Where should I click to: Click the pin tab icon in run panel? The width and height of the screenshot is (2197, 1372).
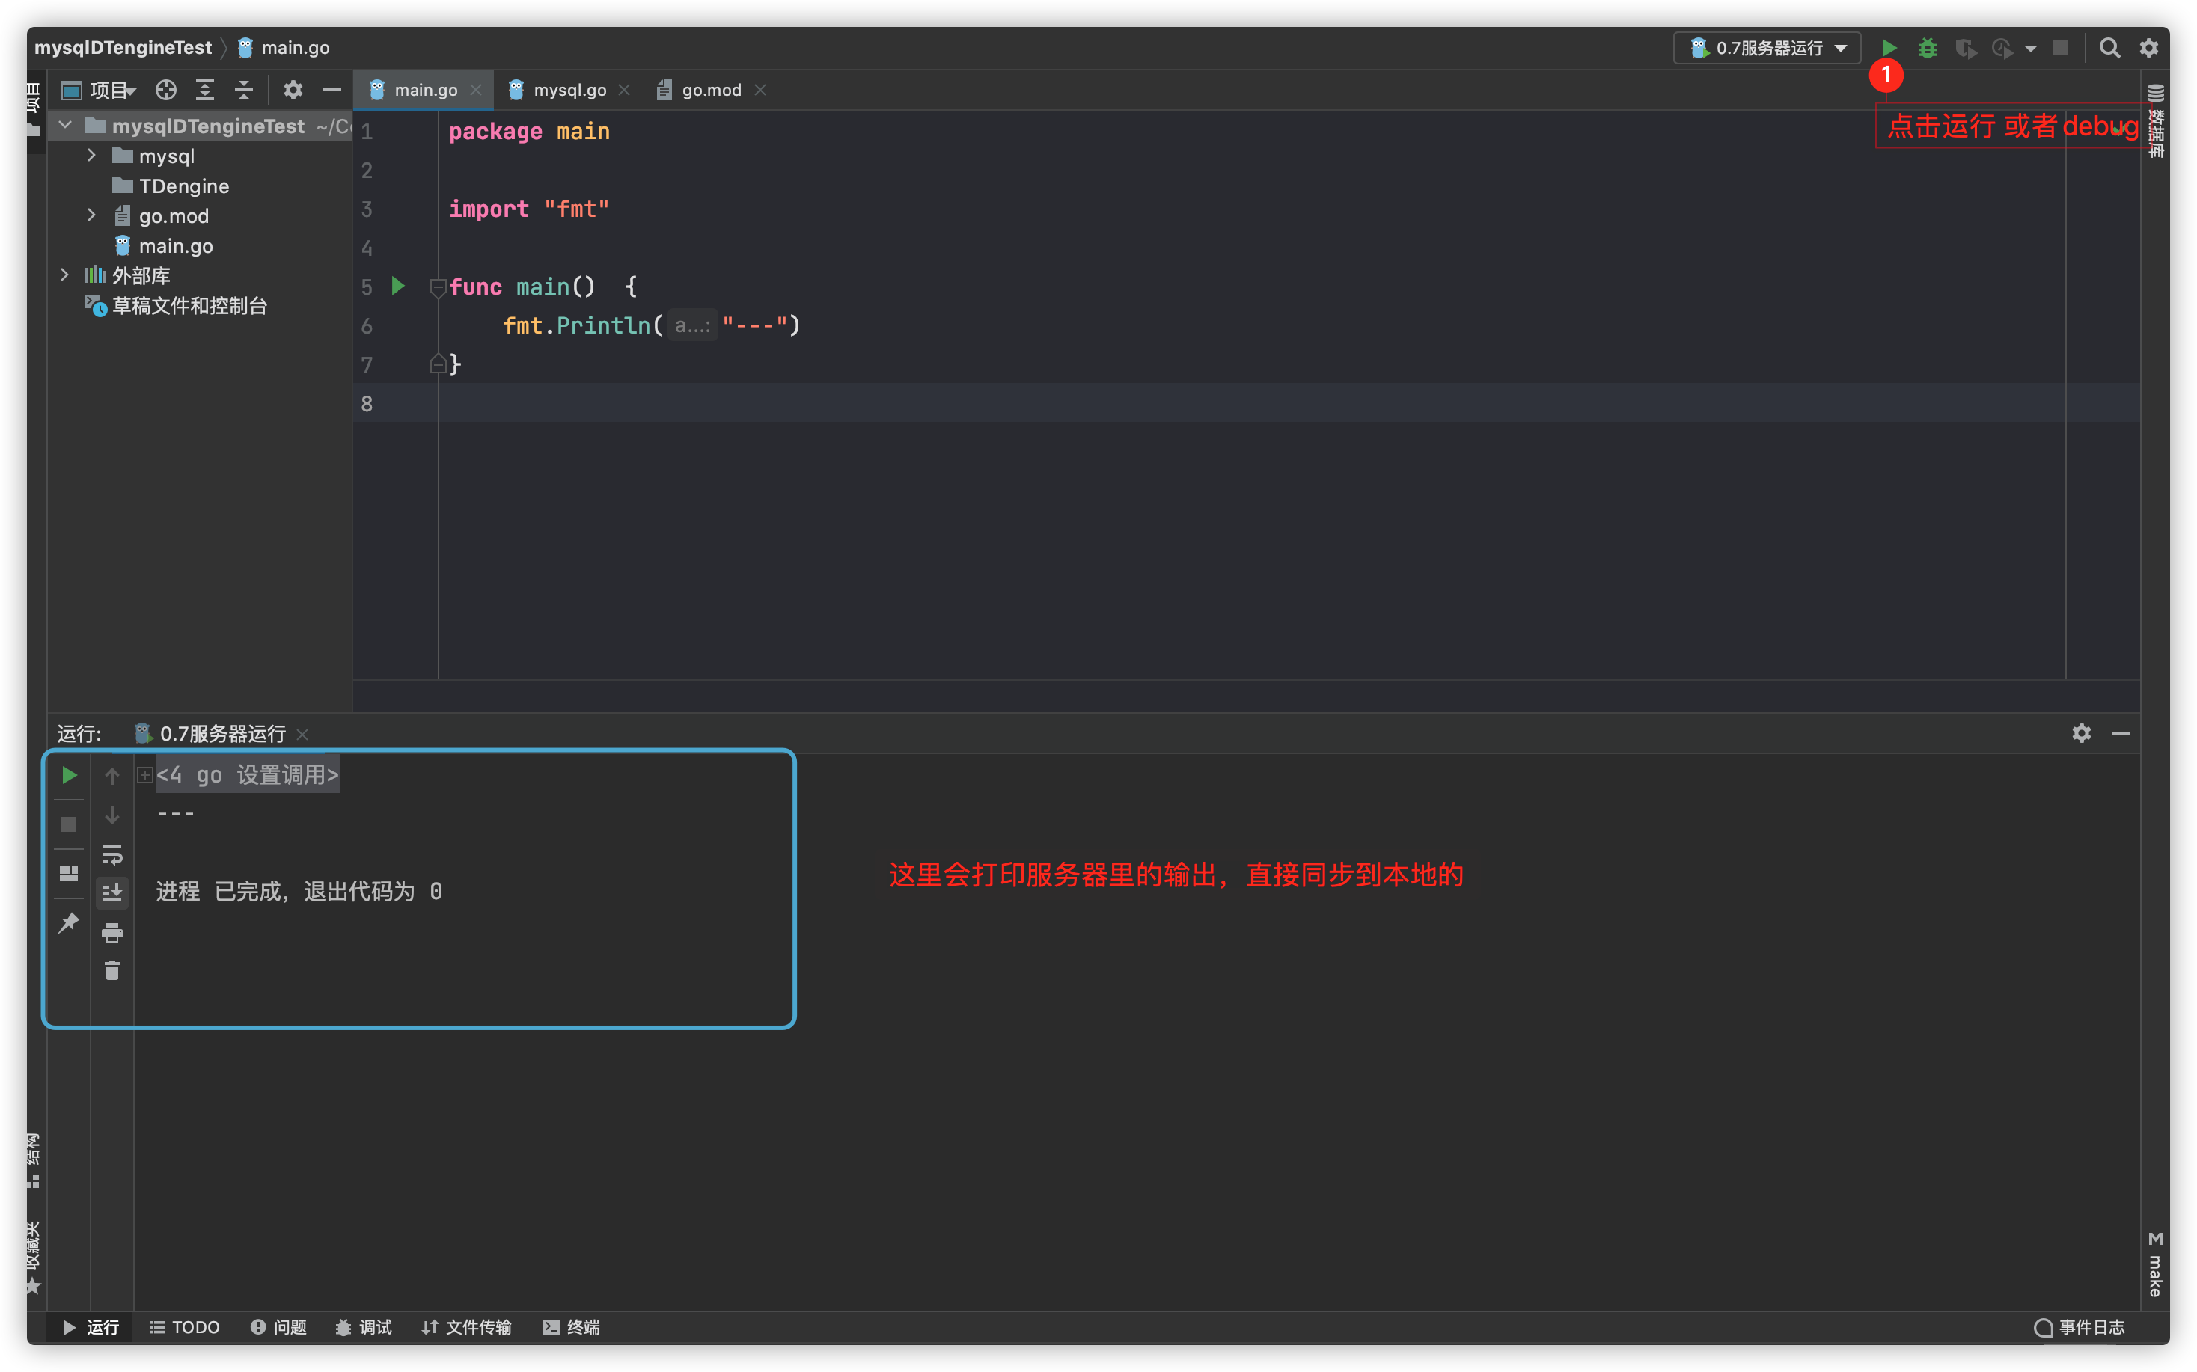(69, 924)
